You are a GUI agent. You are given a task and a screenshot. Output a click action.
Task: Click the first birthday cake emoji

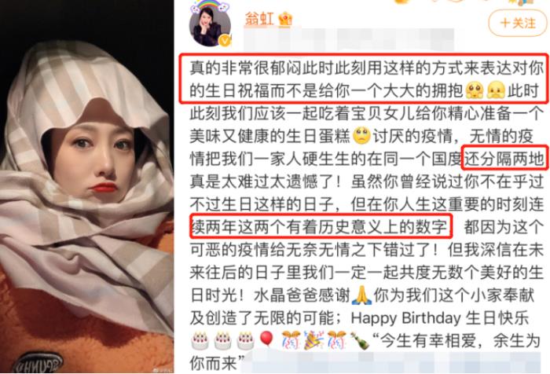coord(200,340)
